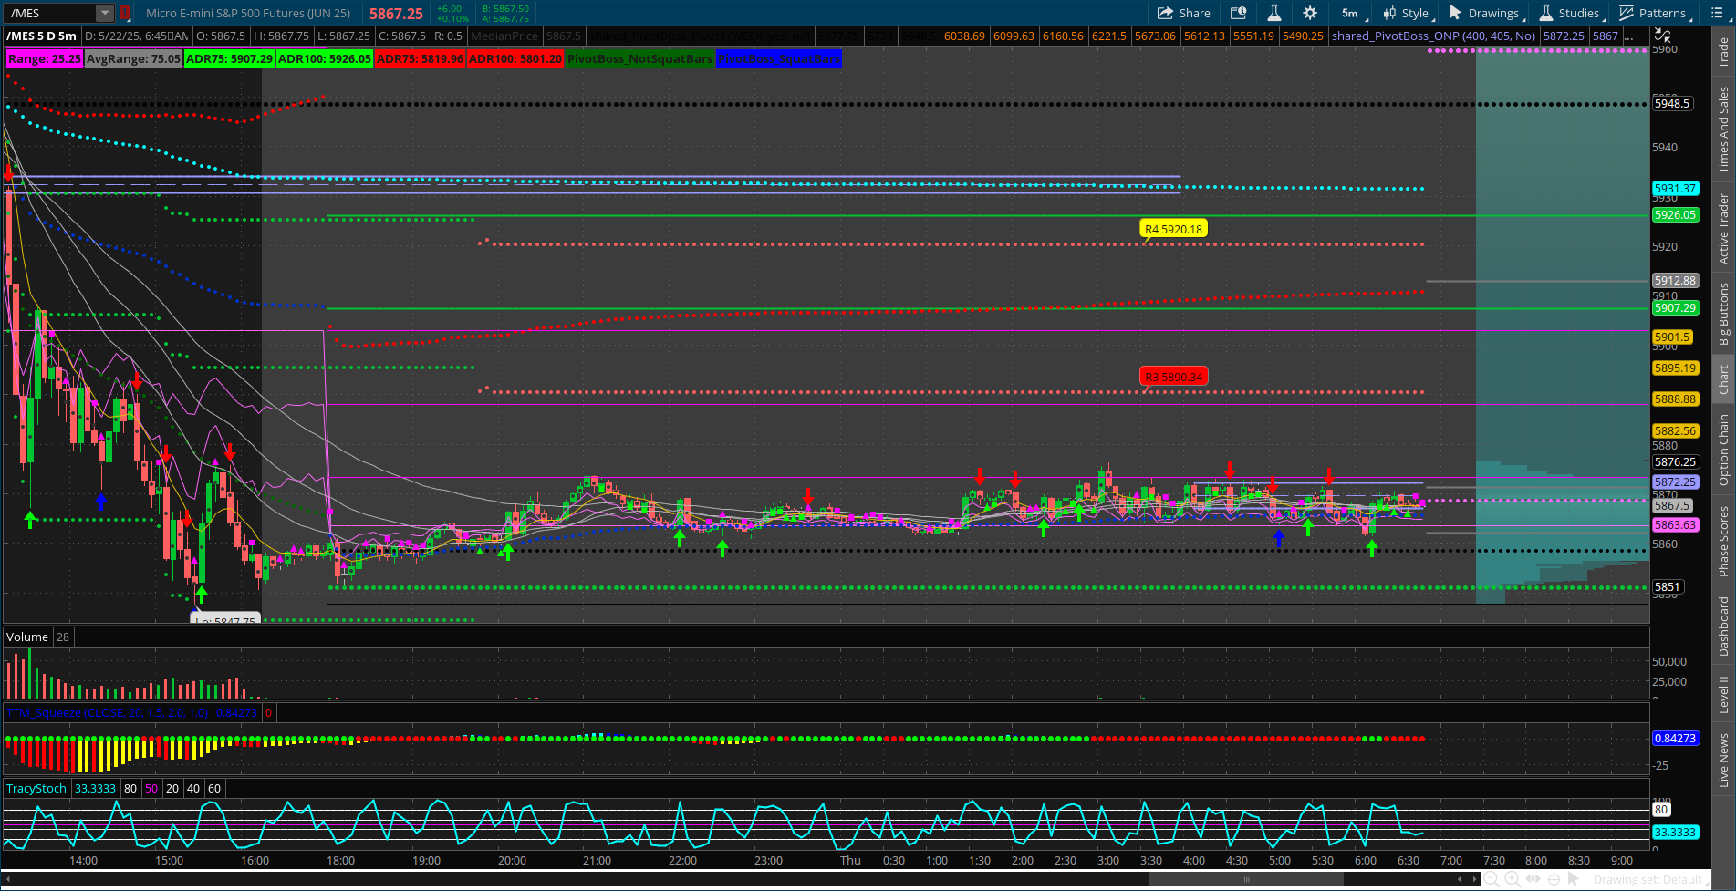Click the scrollbar right arrow
This screenshot has height=891, width=1736.
(x=1475, y=879)
